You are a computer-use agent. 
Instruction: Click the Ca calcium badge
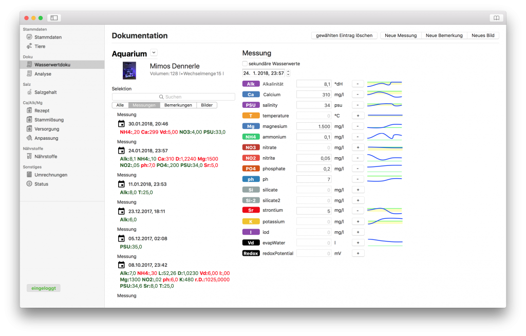point(251,95)
